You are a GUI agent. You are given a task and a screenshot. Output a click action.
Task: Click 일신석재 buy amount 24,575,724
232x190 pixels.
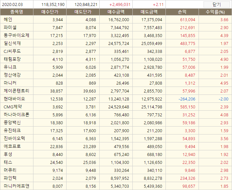119,44
